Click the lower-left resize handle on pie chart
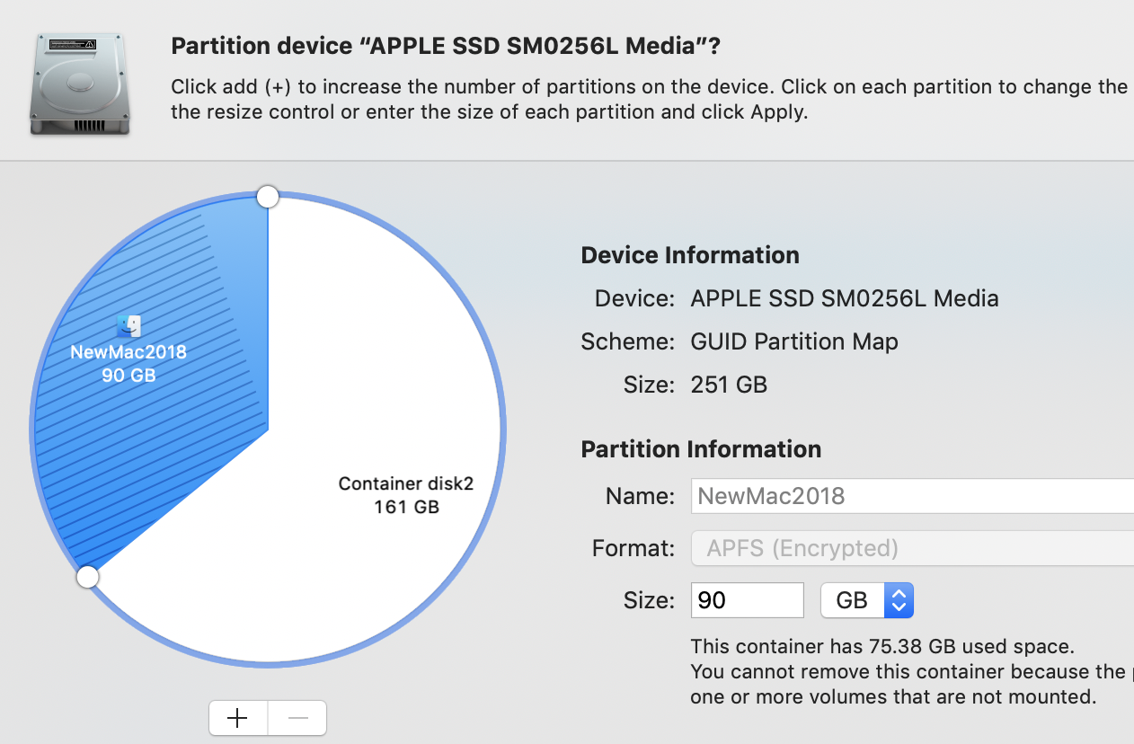Image resolution: width=1134 pixels, height=744 pixels. pos(87,577)
